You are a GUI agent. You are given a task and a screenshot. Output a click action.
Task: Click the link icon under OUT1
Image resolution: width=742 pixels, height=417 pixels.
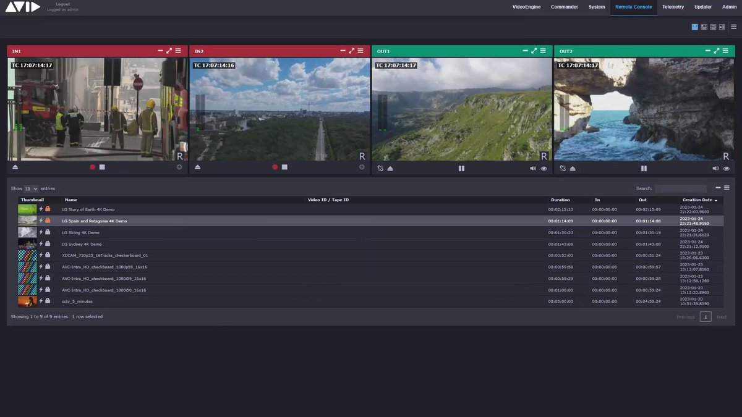380,168
